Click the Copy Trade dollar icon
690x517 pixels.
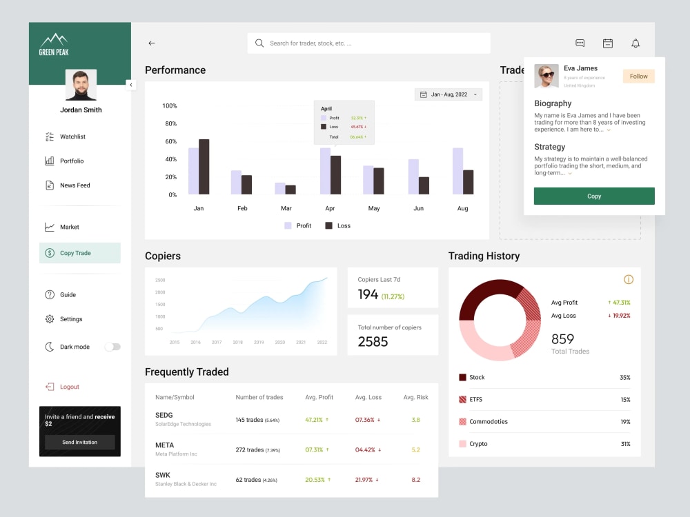[50, 253]
